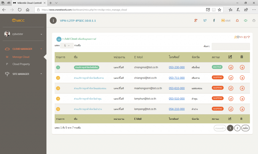Viewport: 258px width, 154px height.
Task: Open the stat page icon
Action: point(226,21)
